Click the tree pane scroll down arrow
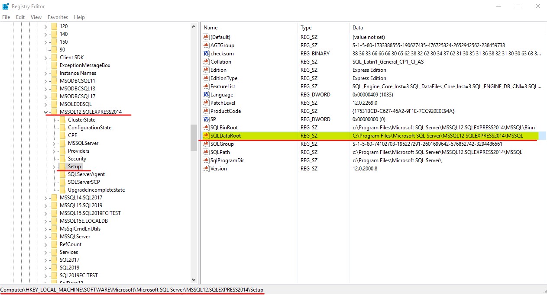 194,280
